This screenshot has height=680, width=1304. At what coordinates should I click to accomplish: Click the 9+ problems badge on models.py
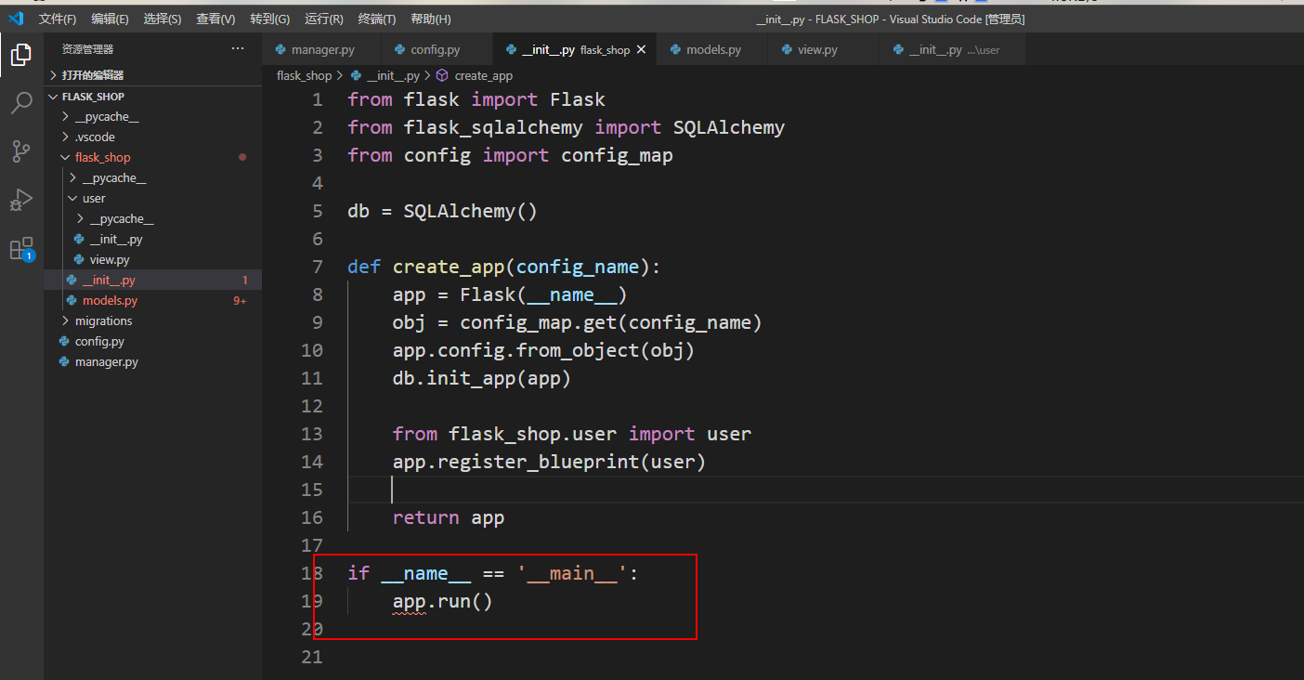(x=240, y=300)
